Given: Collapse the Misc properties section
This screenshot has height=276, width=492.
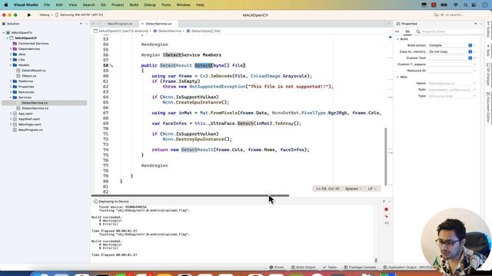Looking at the screenshot, I should (x=398, y=77).
